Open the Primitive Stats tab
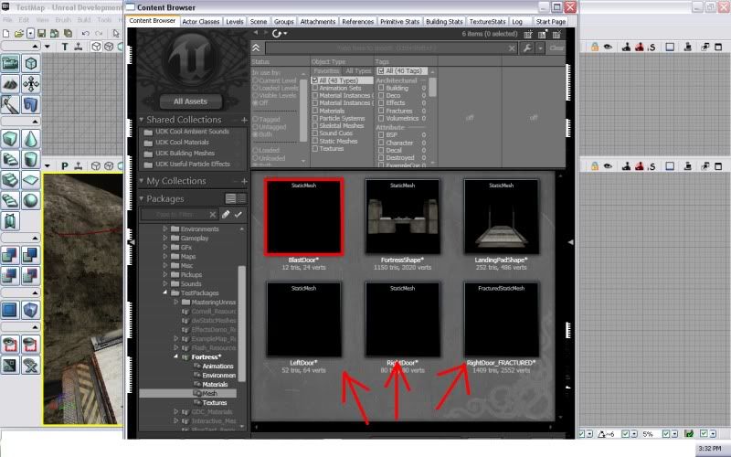Viewport: 731px width, 457px height. coord(399,21)
